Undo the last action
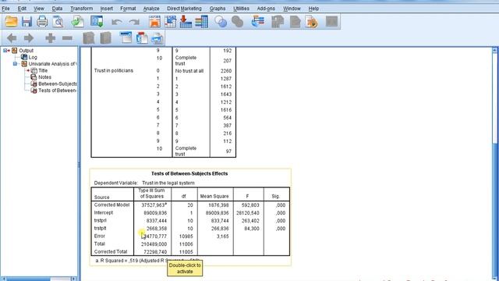This screenshot has width=499, height=281. 117,22
